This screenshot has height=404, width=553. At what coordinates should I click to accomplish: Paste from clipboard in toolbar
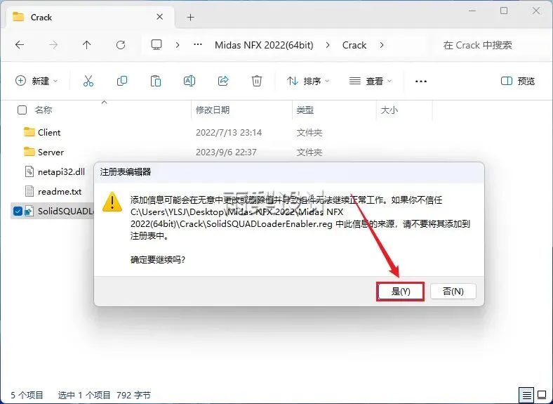[x=156, y=81]
